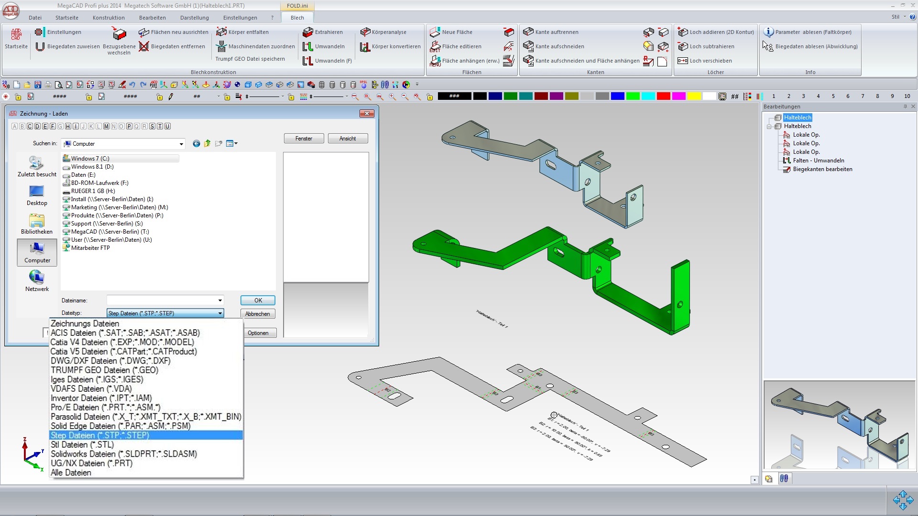Pick the cyan color swatch
The image size is (918, 516).
point(648,97)
